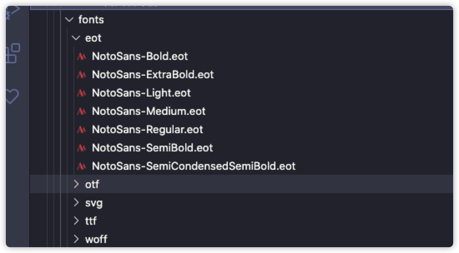Collapse the fonts folder chevron
Viewport: 459px width, 253px height.
[x=69, y=20]
